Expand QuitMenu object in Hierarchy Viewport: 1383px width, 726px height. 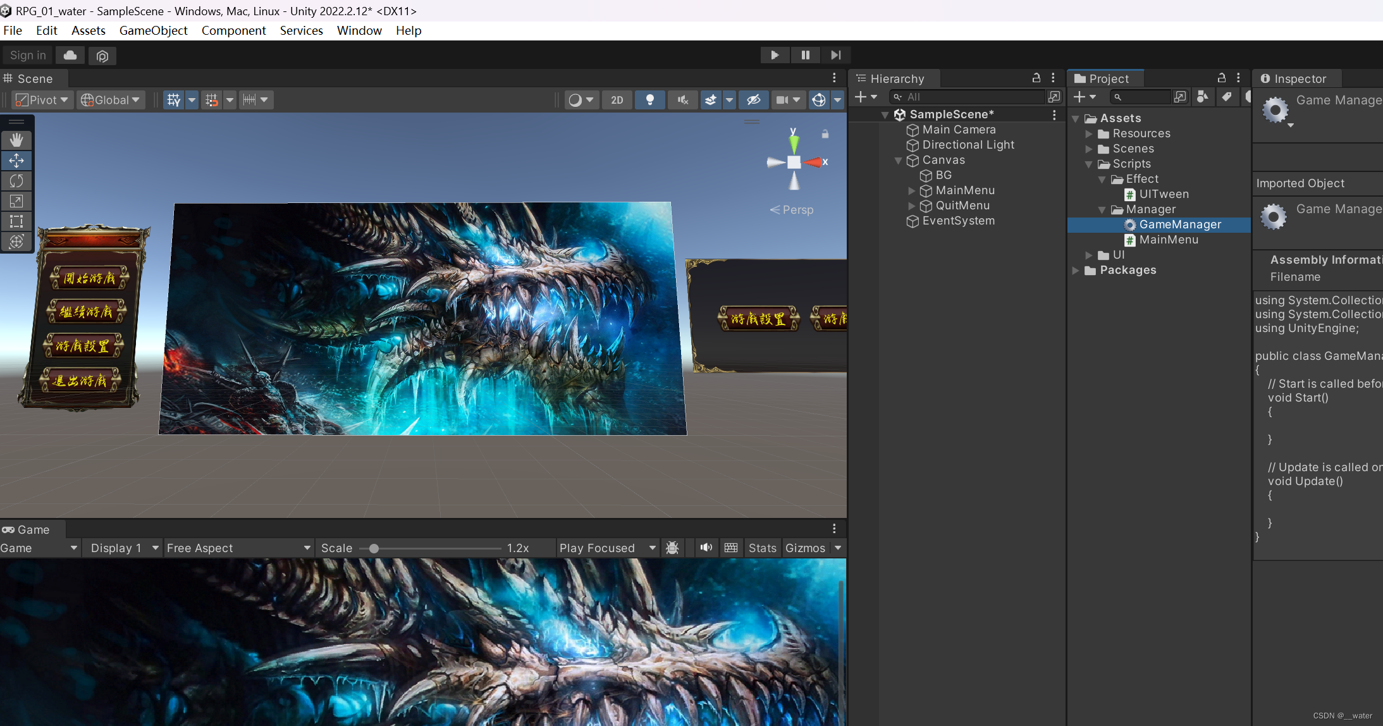point(911,206)
